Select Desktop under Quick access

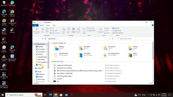click(x=40, y=47)
